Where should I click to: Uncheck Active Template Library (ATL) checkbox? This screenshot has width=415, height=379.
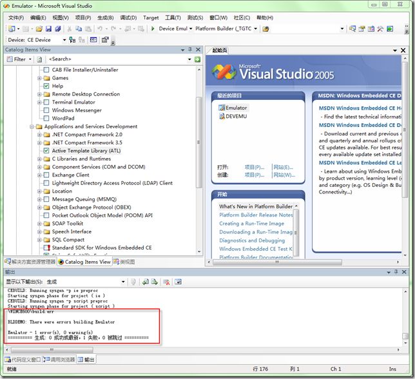[46, 151]
